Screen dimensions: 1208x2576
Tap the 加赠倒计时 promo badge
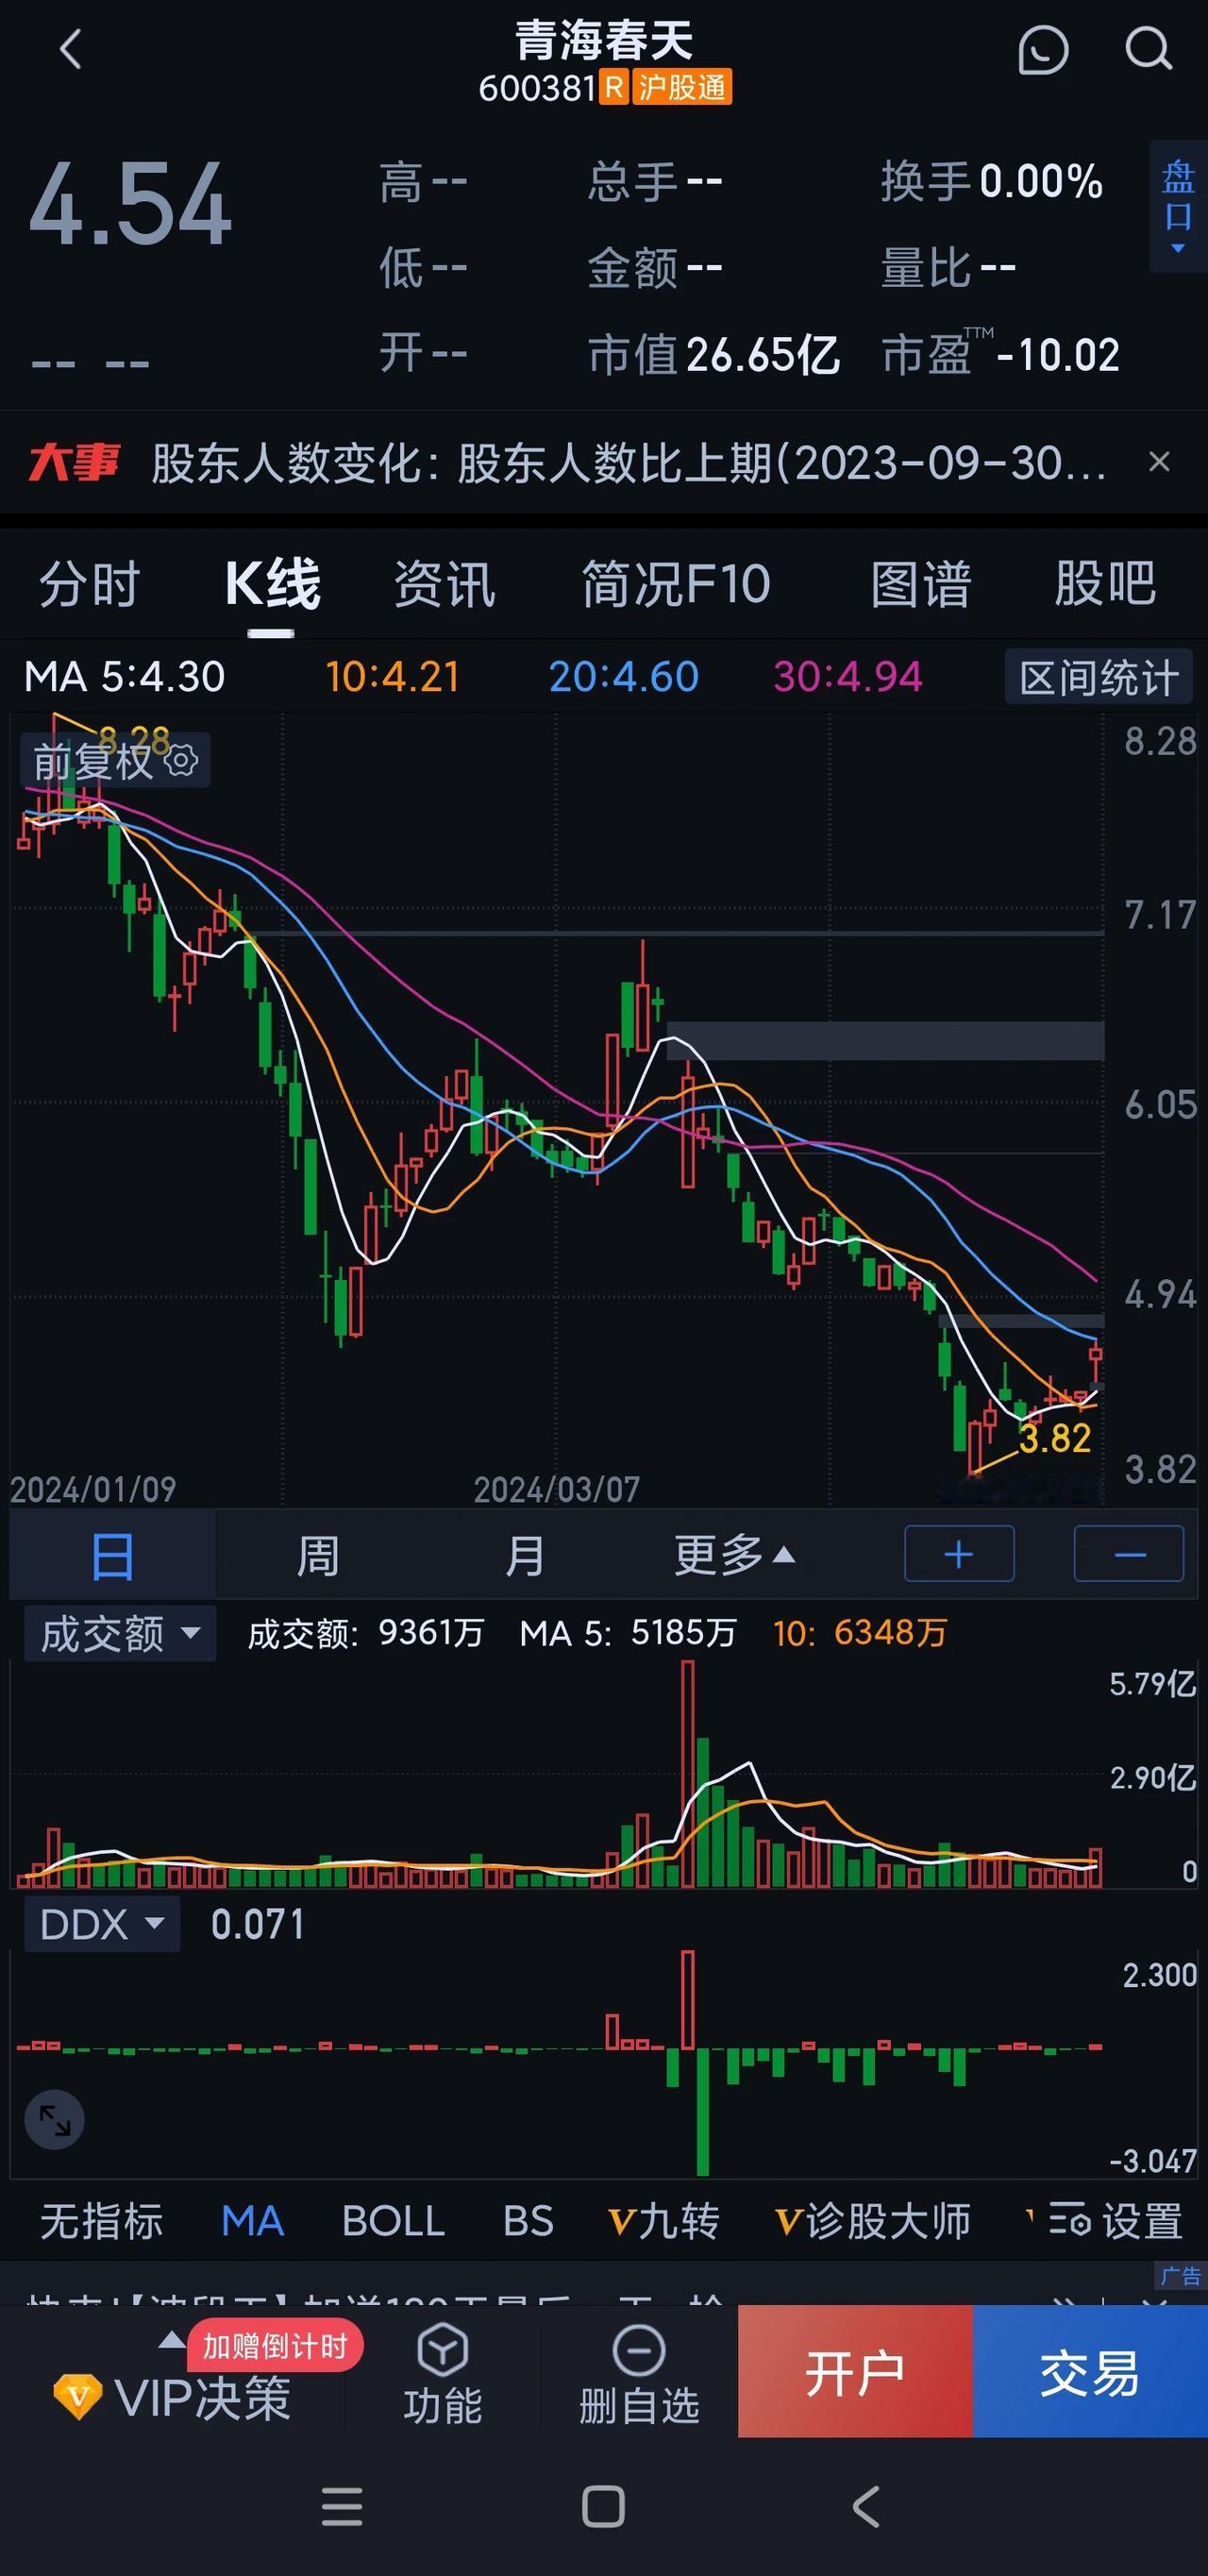(275, 2346)
